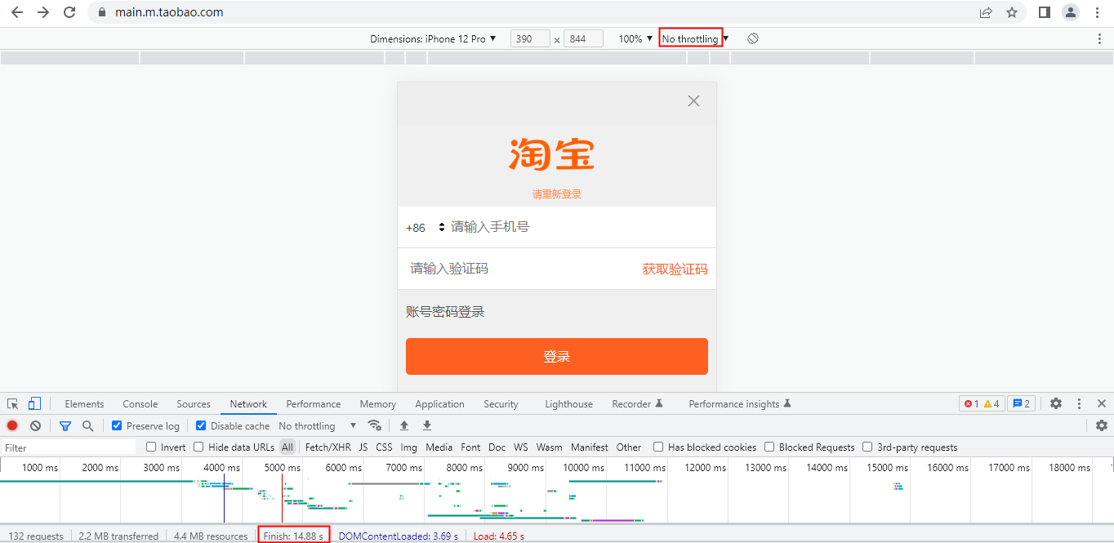Clear the network log
1114x543 pixels.
tap(36, 425)
